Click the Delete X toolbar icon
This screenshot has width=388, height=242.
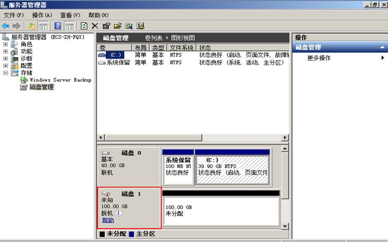coord(95,26)
